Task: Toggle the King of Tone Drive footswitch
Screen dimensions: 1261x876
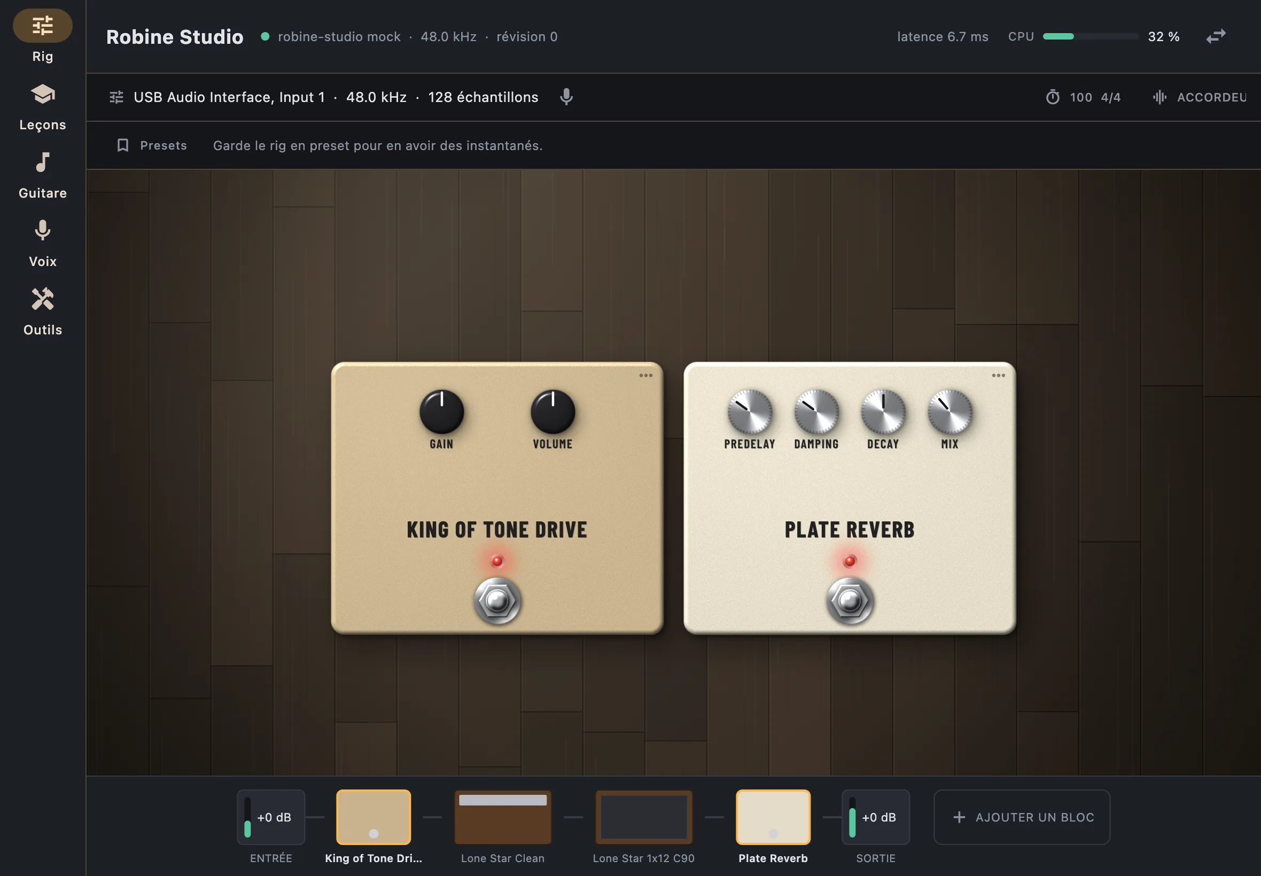Action: coord(497,601)
